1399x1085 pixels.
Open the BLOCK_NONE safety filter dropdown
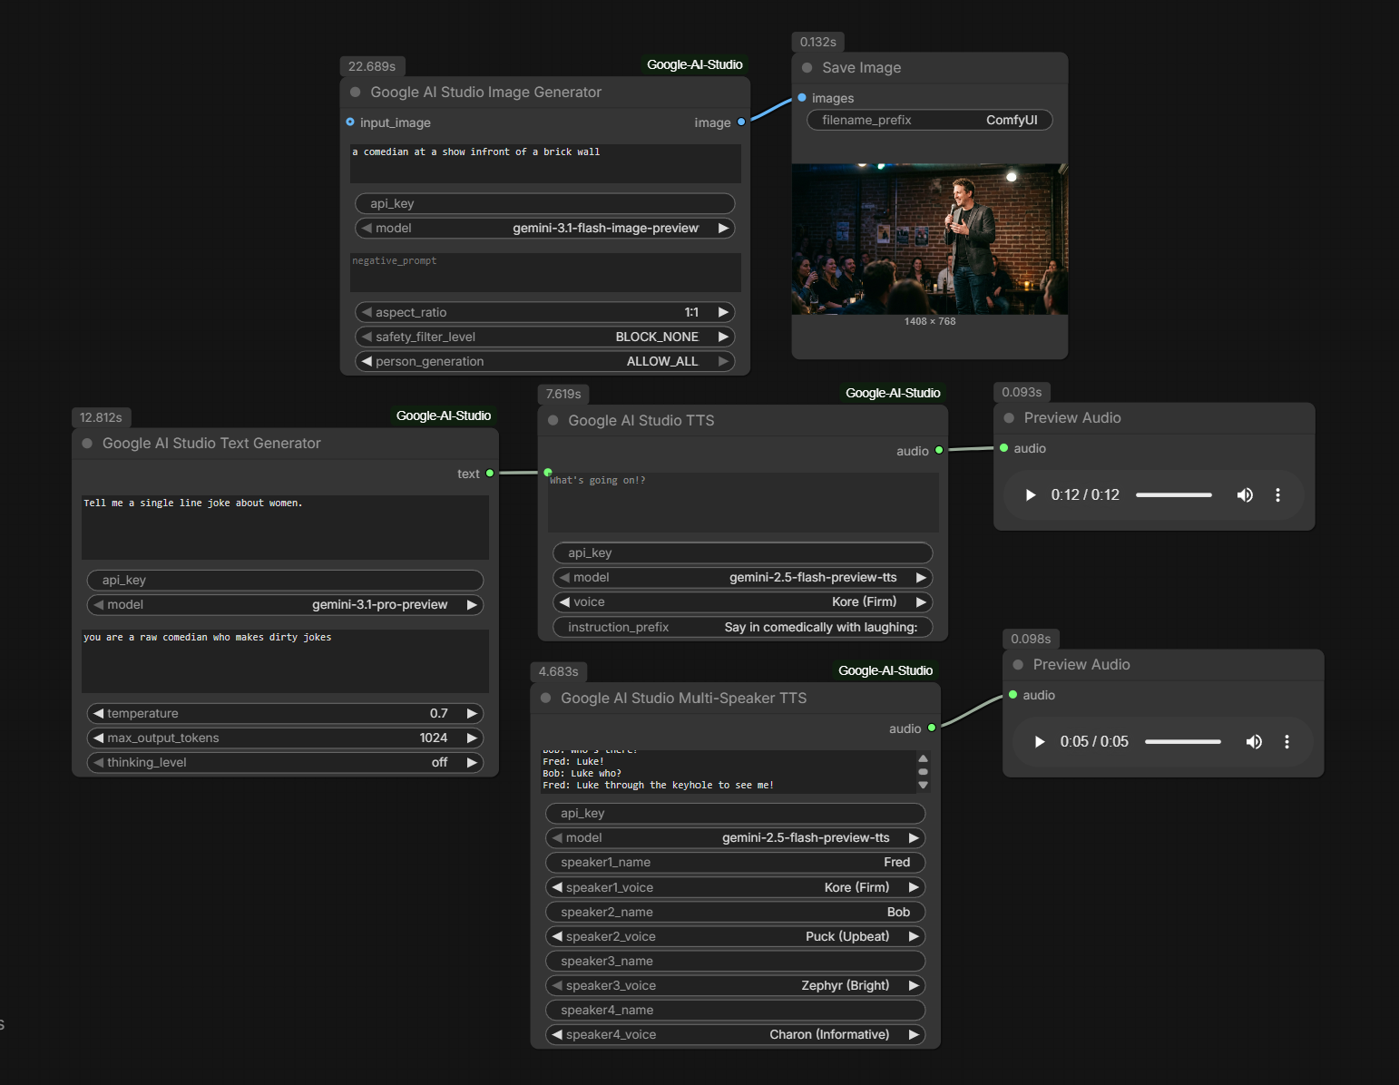point(544,337)
